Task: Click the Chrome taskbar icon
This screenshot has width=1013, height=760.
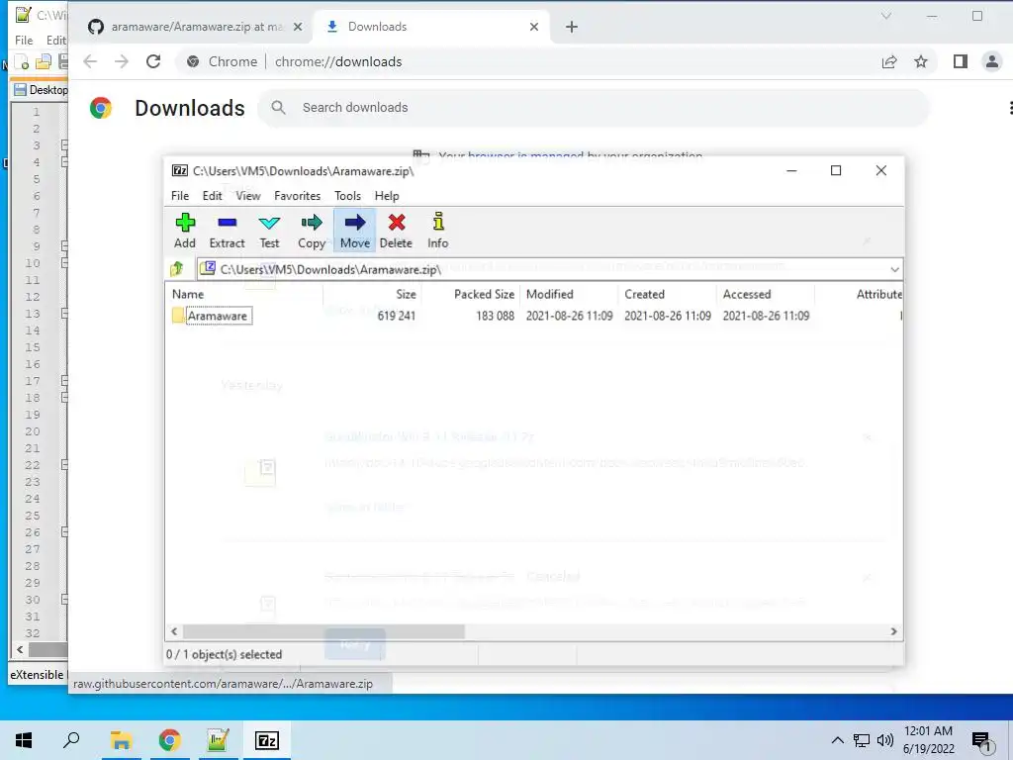Action: pos(169,740)
